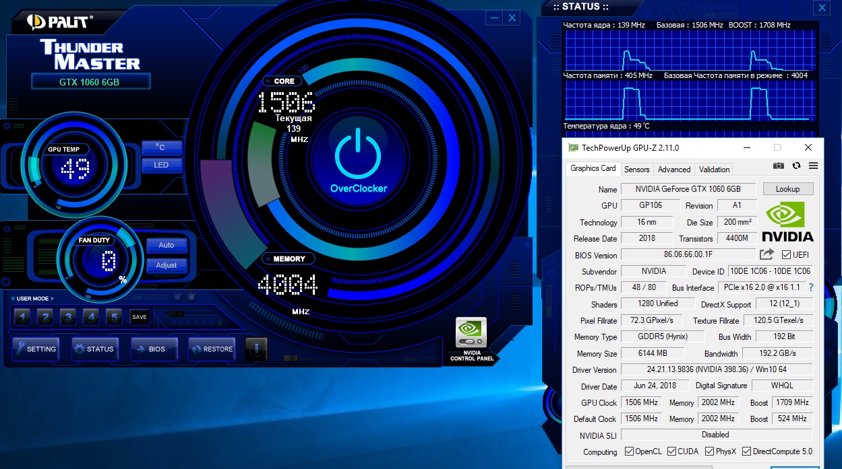This screenshot has width=842, height=469.
Task: Open the BIOS button
Action: pos(153,349)
